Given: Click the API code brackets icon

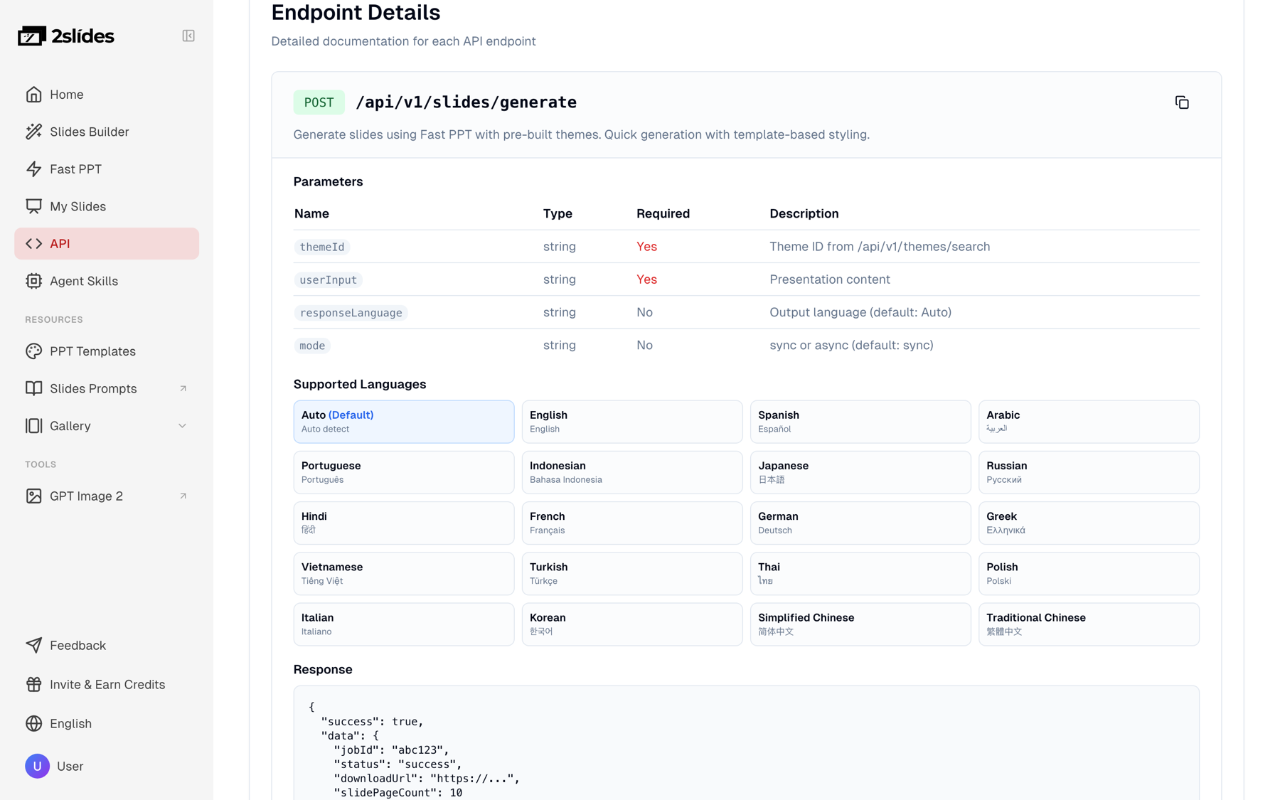Looking at the screenshot, I should [x=33, y=243].
